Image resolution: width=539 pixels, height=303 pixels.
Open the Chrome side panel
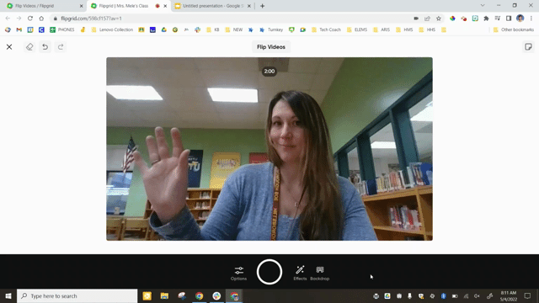[x=509, y=19]
